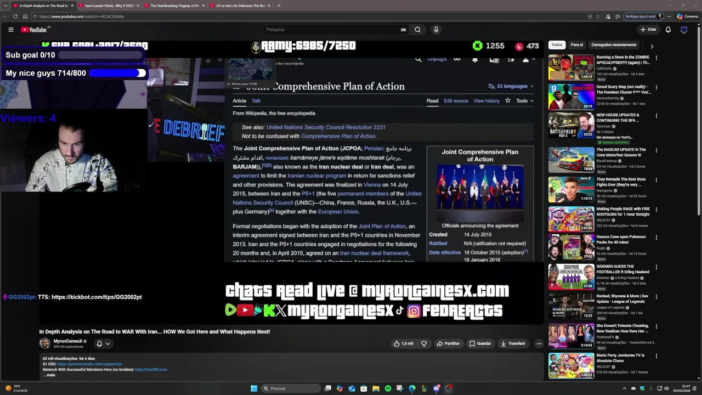Click the Criar create button
The width and height of the screenshot is (702, 395).
(x=648, y=30)
